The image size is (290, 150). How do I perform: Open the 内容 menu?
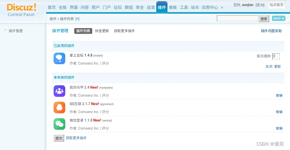point(85,7)
